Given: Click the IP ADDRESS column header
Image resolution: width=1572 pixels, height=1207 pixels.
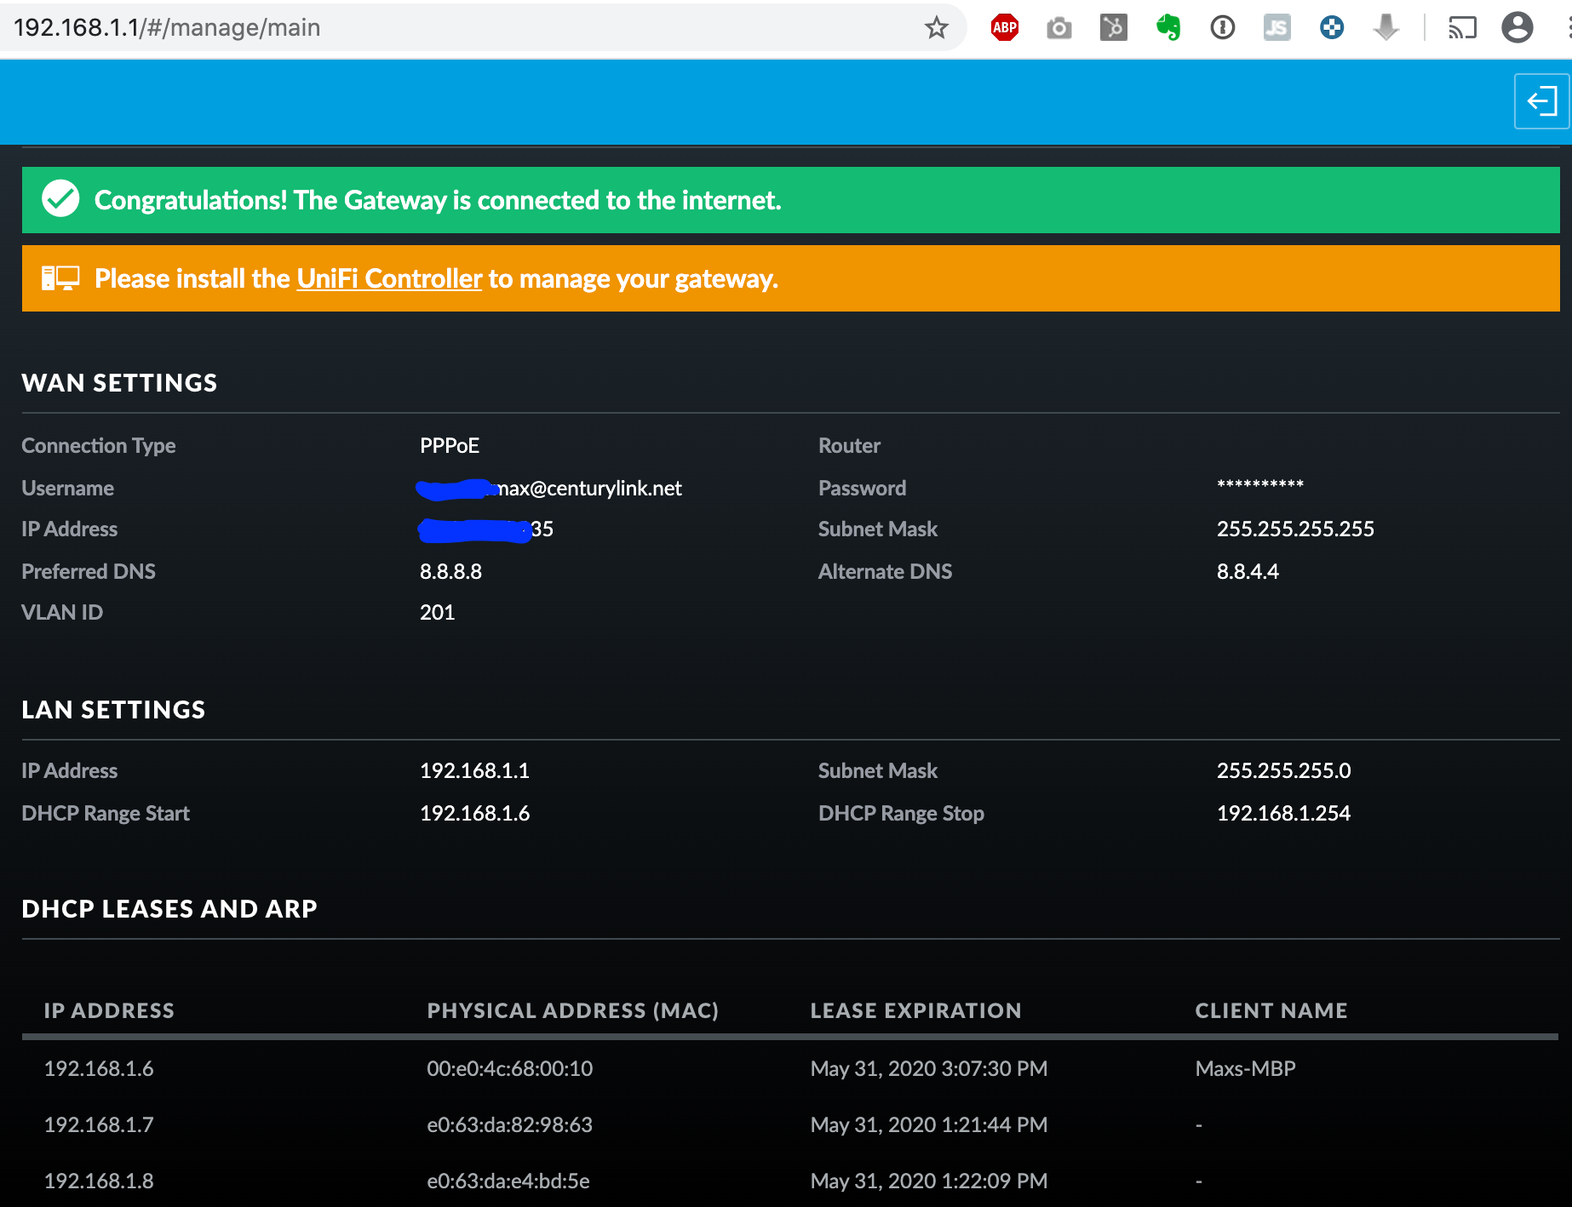Looking at the screenshot, I should coord(109,1010).
